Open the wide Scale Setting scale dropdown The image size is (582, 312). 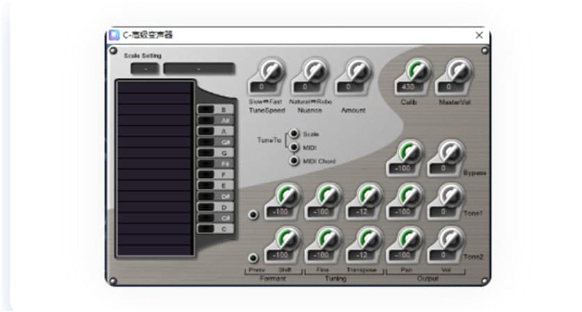pyautogui.click(x=199, y=69)
